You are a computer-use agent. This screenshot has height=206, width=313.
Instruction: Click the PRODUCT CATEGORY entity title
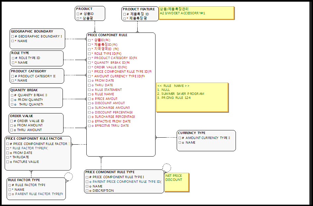(28, 71)
